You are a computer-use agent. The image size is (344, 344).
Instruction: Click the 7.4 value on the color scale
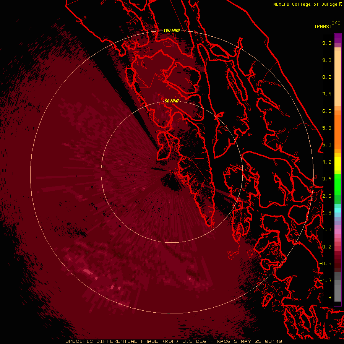[x=327, y=94]
